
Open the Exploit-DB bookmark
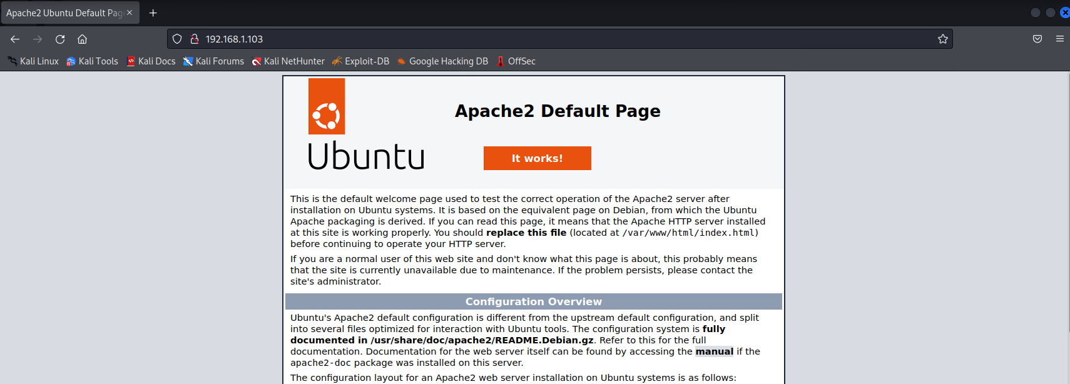point(360,61)
